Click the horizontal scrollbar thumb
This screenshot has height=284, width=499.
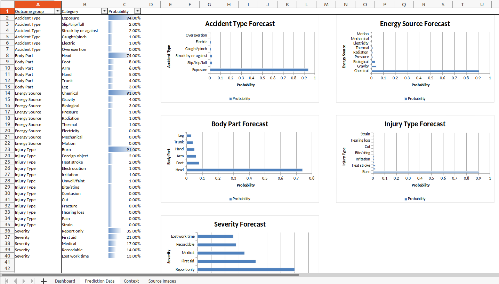point(150,275)
